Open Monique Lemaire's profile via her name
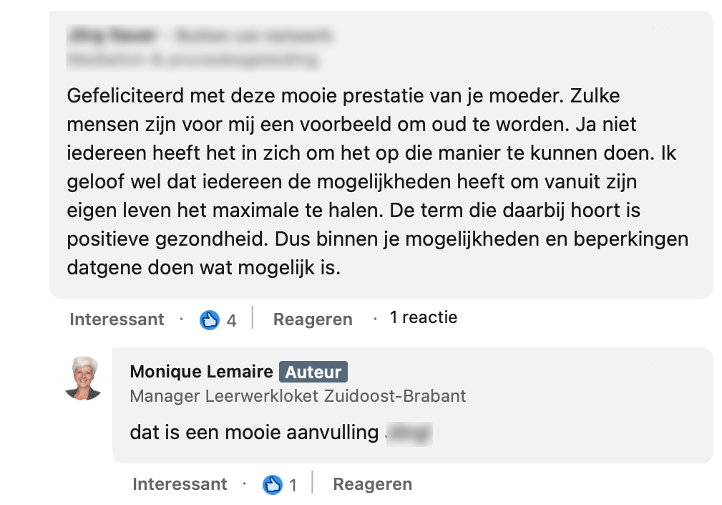722x505 pixels. 201,372
